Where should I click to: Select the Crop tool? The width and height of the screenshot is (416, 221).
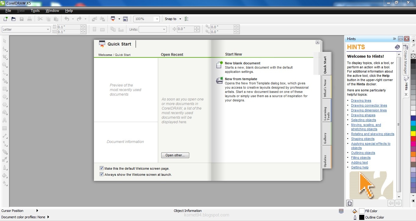[5, 57]
